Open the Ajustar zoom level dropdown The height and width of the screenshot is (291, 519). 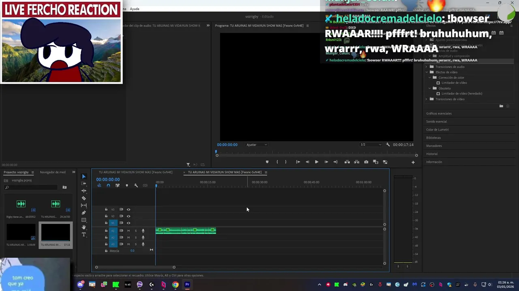point(257,145)
